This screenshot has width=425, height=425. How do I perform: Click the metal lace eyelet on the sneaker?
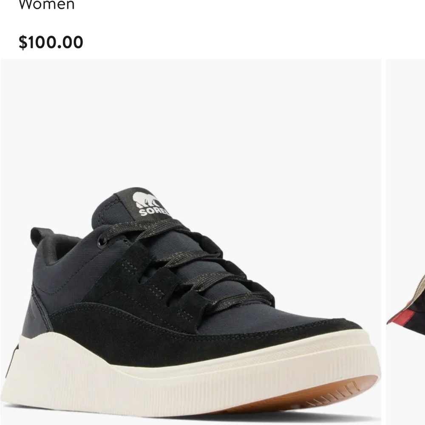[x=102, y=241]
